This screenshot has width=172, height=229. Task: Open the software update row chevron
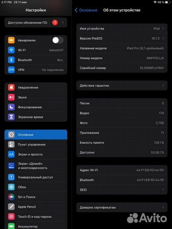[63, 22]
